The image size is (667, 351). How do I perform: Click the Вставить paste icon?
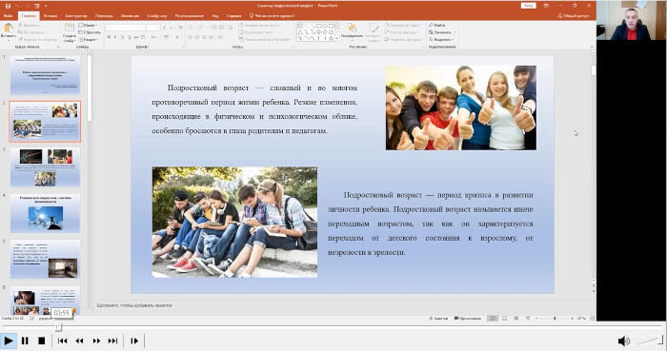tap(8, 29)
